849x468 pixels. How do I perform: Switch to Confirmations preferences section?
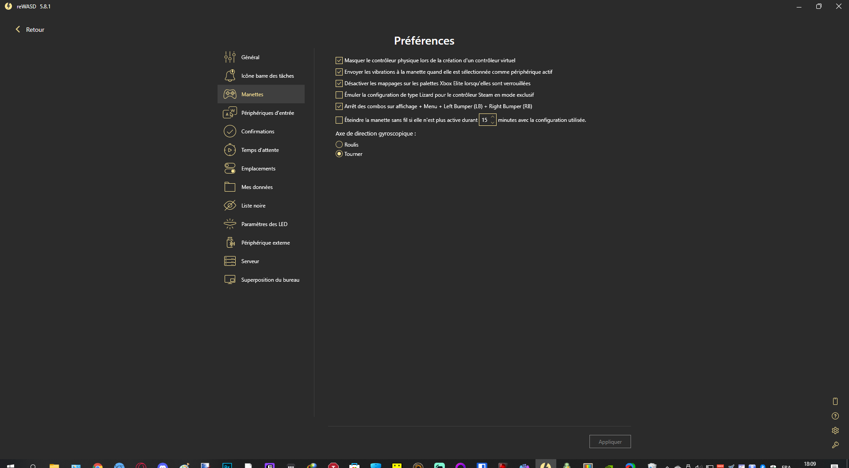[x=257, y=132]
